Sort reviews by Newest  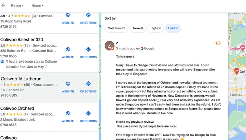tap(138, 28)
